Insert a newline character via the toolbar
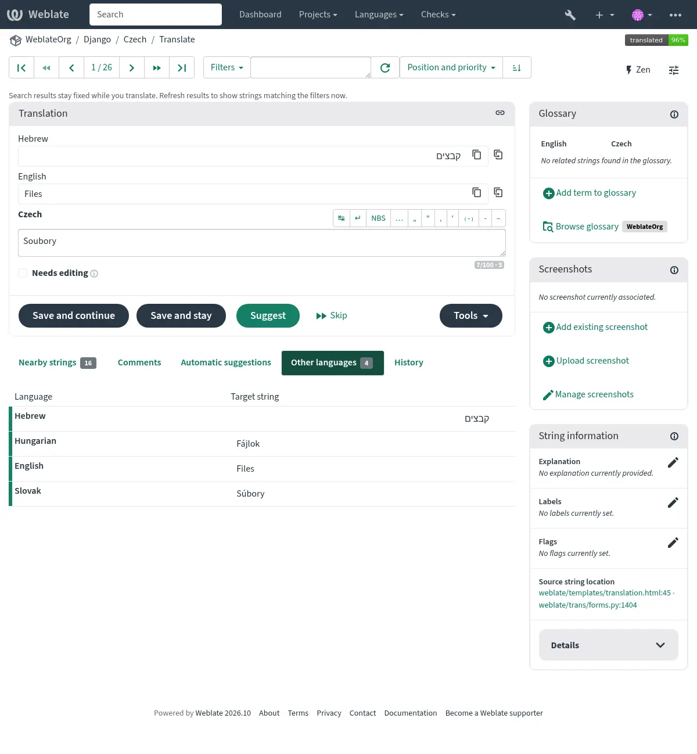 pyautogui.click(x=358, y=218)
